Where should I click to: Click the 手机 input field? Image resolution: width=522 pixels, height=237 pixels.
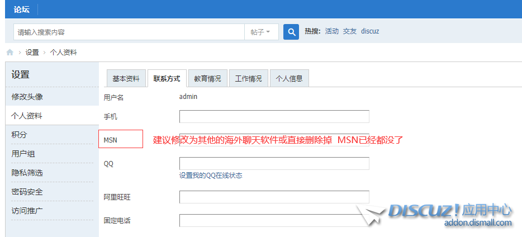coord(274,116)
